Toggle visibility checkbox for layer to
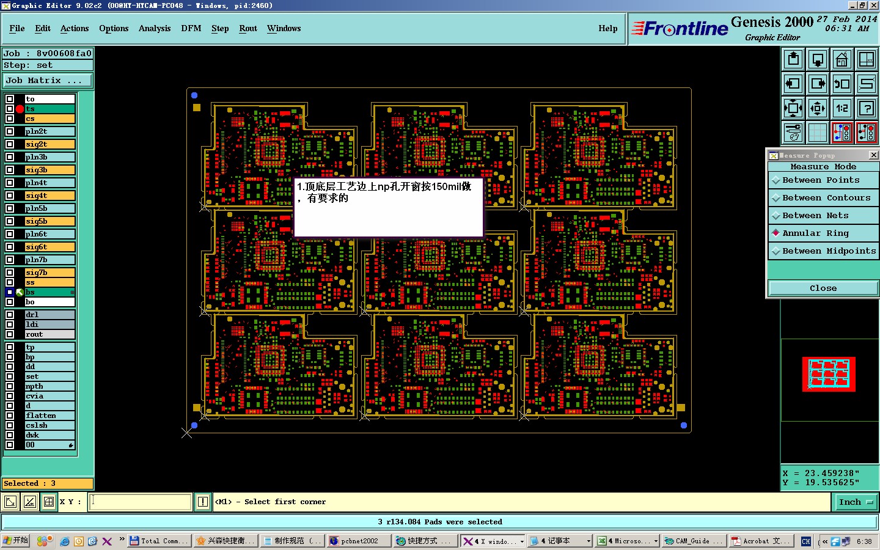This screenshot has height=550, width=880. 10,99
